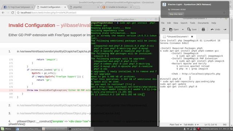Skip this item in music notification

point(176,14)
